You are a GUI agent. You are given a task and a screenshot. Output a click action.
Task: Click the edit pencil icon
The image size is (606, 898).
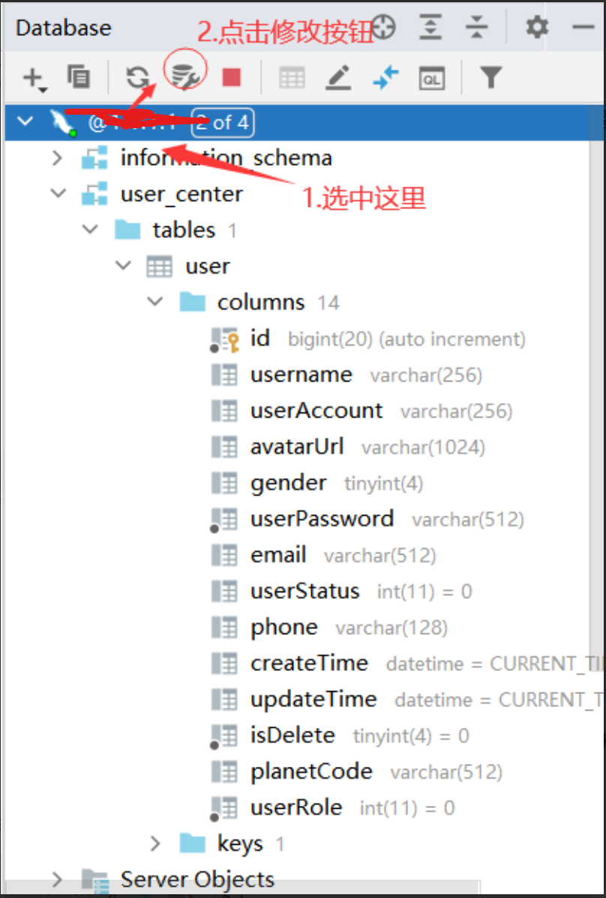[x=338, y=77]
